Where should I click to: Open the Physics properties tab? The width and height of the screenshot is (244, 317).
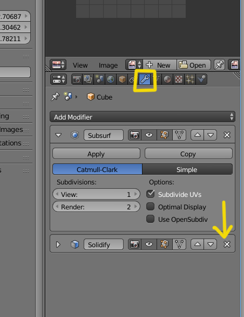point(201,79)
